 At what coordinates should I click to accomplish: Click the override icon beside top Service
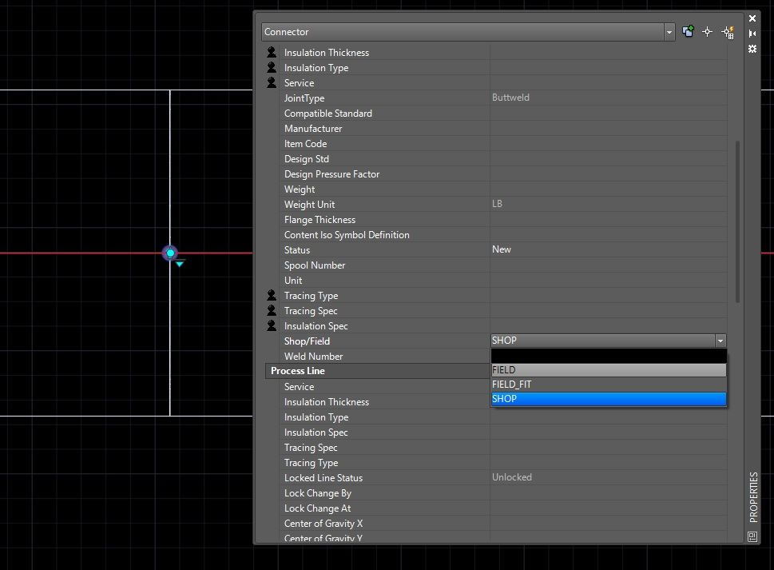pyautogui.click(x=272, y=82)
